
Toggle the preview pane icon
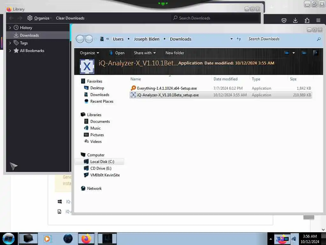[x=304, y=53]
